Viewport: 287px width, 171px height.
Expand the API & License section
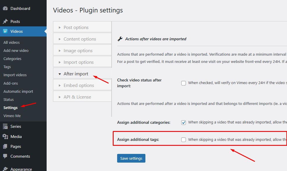coord(77,97)
